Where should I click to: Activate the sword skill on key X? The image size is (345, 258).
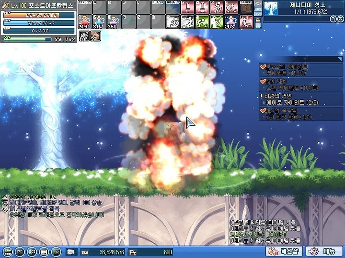pyautogui.click(x=202, y=8)
